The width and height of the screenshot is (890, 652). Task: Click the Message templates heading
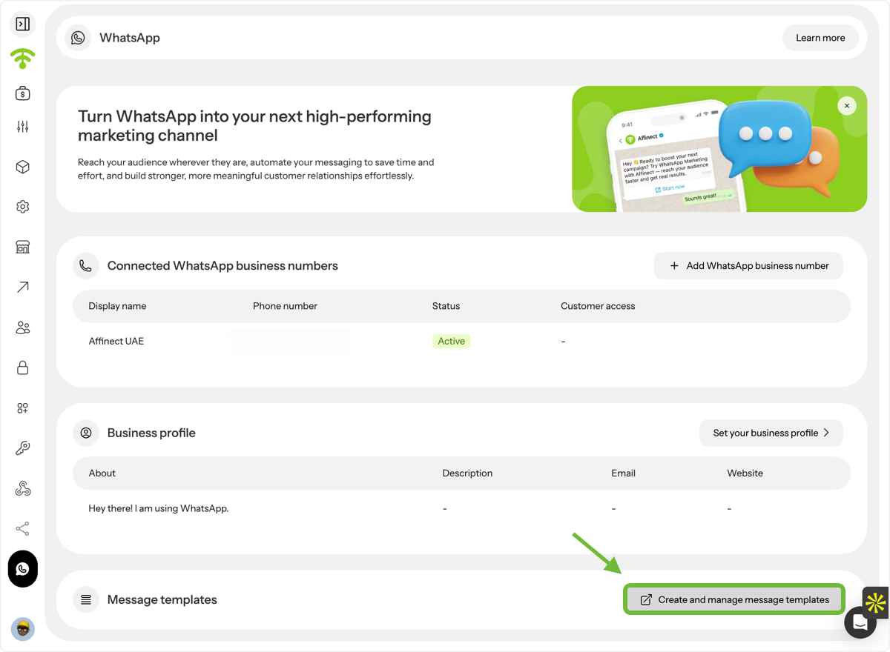click(x=162, y=599)
